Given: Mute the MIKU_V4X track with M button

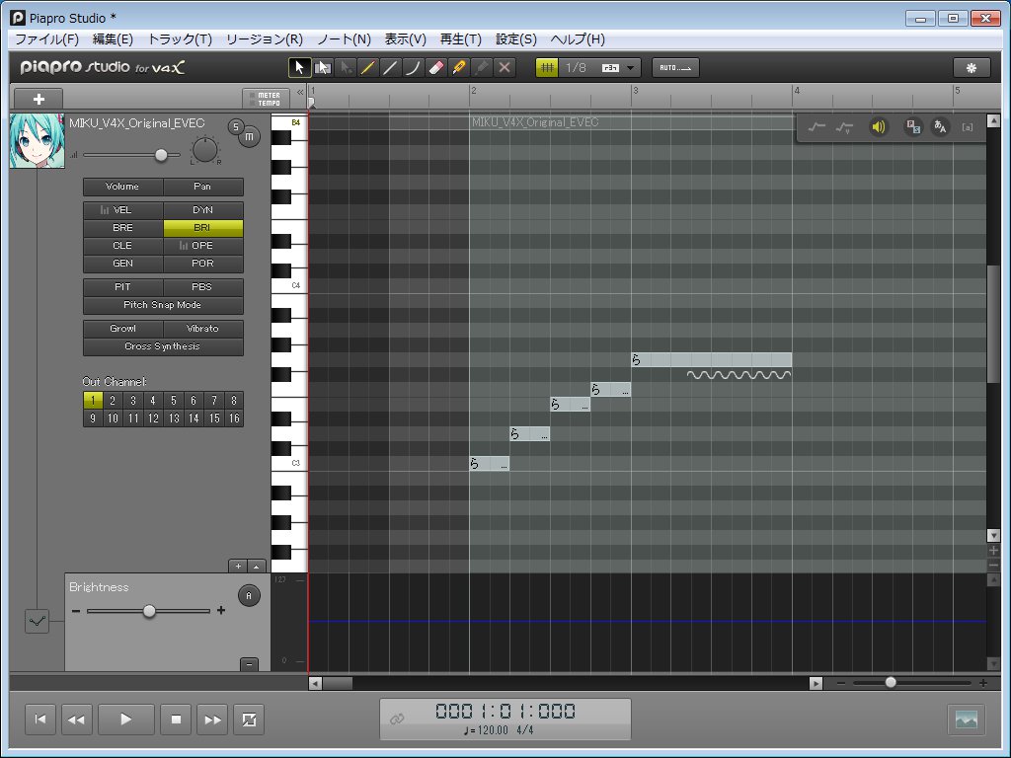Looking at the screenshot, I should pyautogui.click(x=250, y=137).
